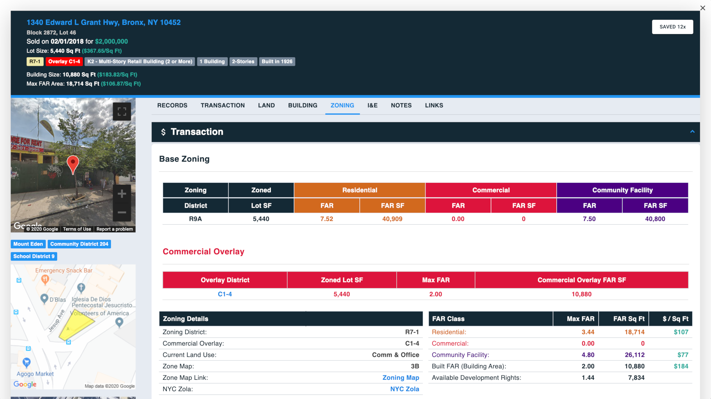711x399 pixels.
Task: Click the K2 Multi-Story Retail Building tag
Action: click(140, 62)
